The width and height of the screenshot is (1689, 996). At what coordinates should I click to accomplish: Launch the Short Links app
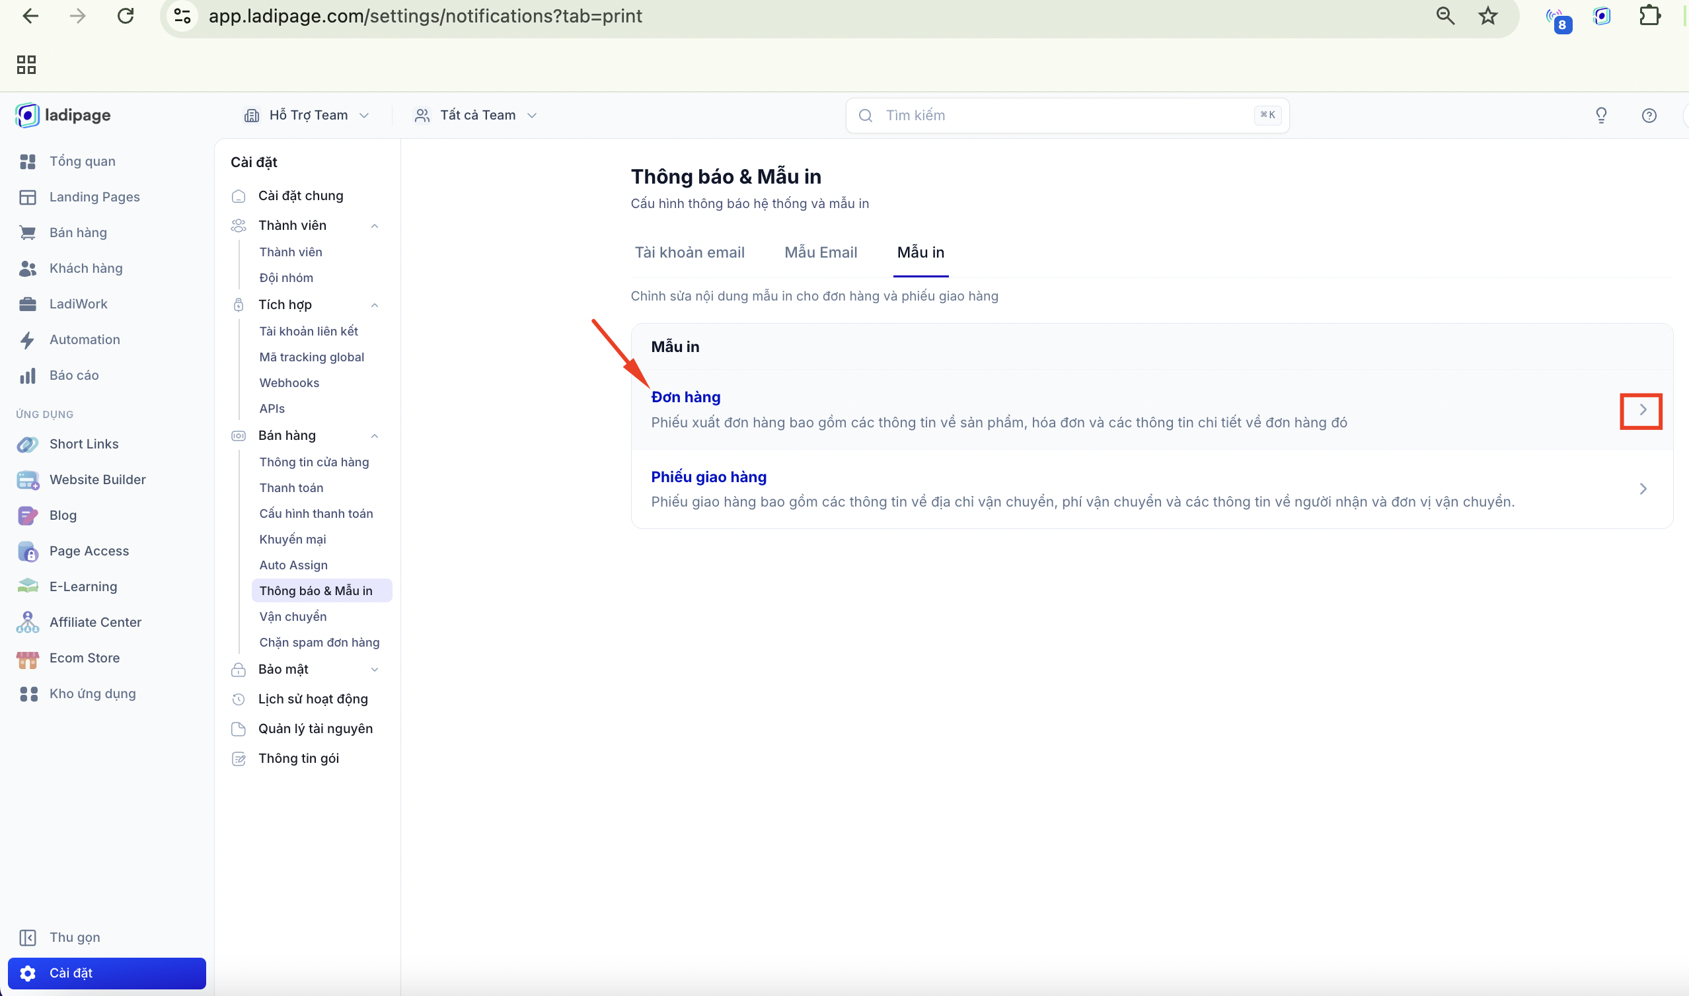(84, 444)
